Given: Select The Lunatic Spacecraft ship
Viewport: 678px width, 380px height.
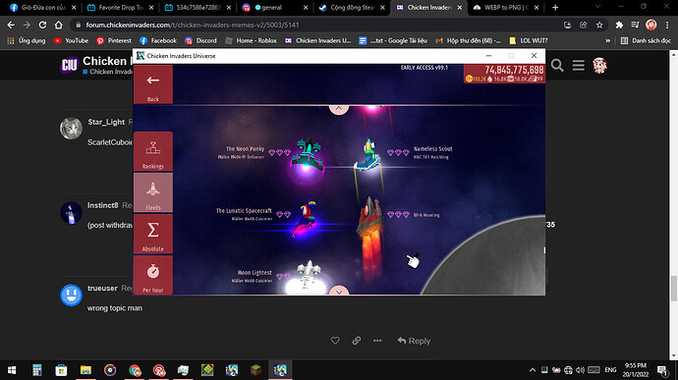Looking at the screenshot, I should coord(306,218).
